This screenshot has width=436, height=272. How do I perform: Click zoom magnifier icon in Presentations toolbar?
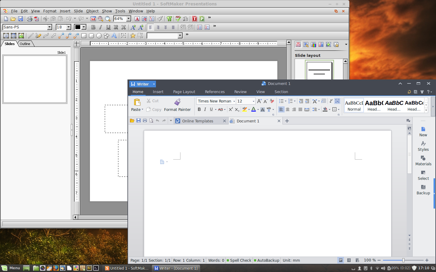pos(108,19)
